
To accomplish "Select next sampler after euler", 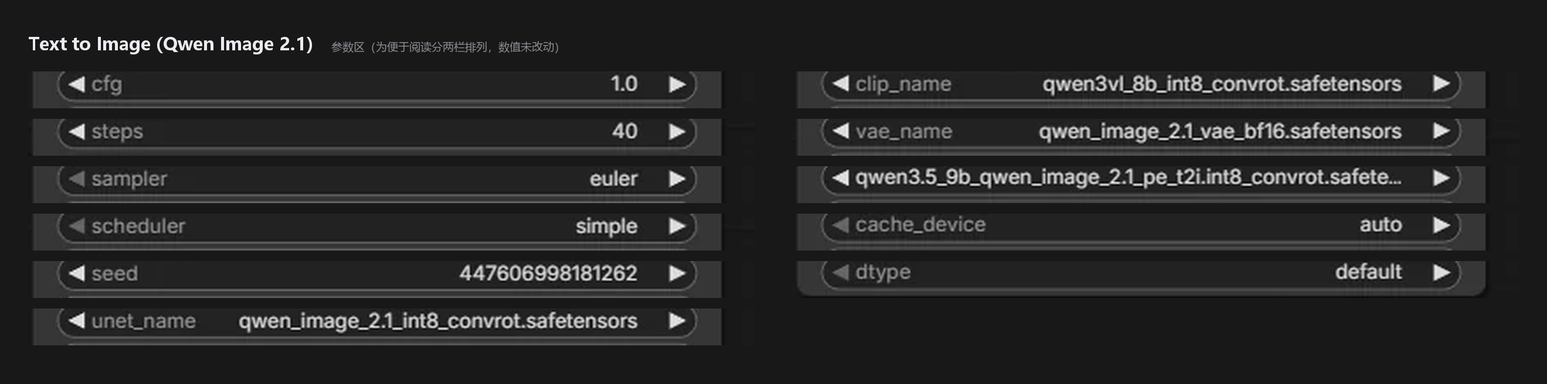I will pos(677,179).
